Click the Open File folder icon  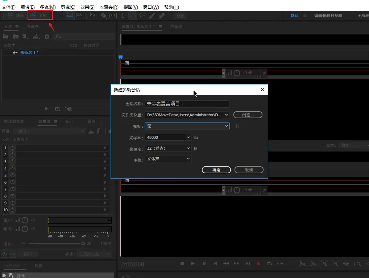click(x=6, y=37)
